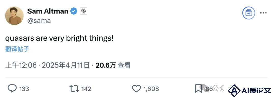The width and height of the screenshot is (275, 99).
Task: Click the 142 reposts count
Action: tap(86, 89)
